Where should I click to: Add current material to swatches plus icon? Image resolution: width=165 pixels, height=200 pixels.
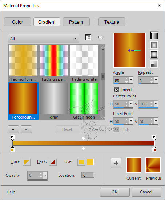[x=116, y=163]
